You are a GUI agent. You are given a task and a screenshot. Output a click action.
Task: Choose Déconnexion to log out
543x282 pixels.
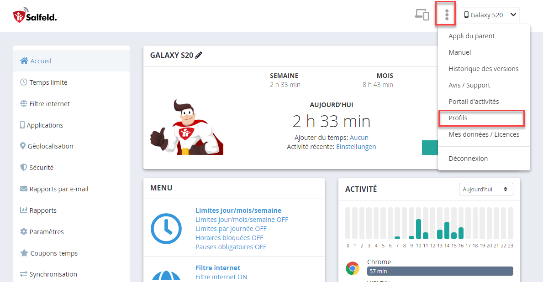[468, 158]
